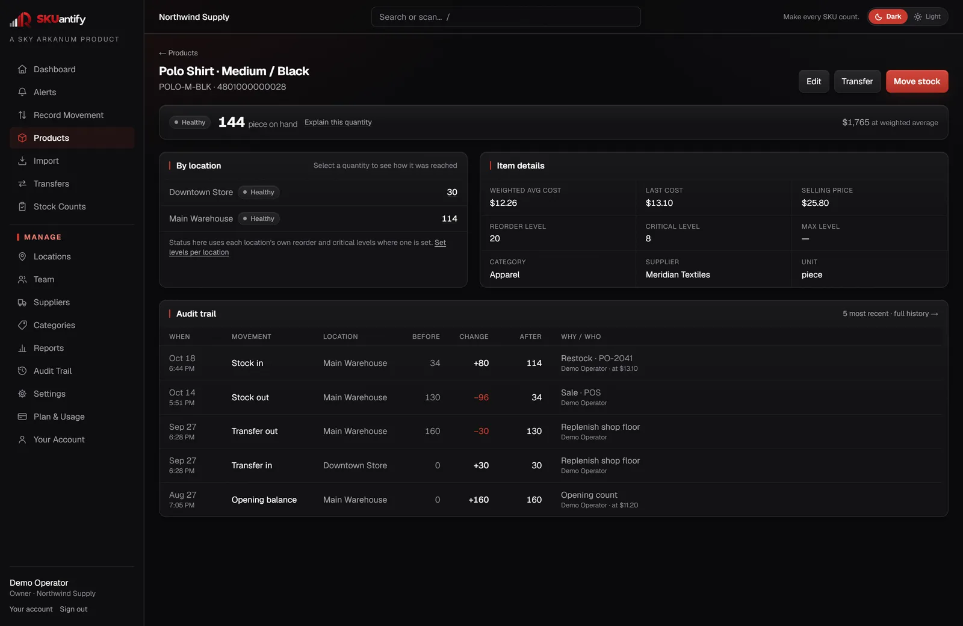Click the 144 on-hand quantity
This screenshot has width=963, height=626.
click(x=231, y=122)
